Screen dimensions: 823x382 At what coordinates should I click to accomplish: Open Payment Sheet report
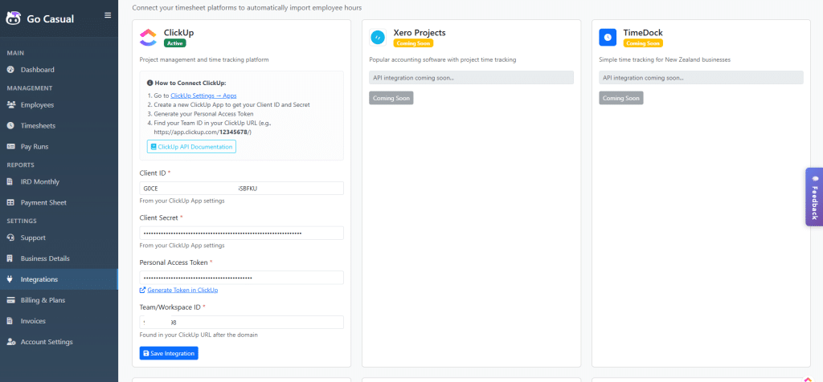tap(43, 202)
